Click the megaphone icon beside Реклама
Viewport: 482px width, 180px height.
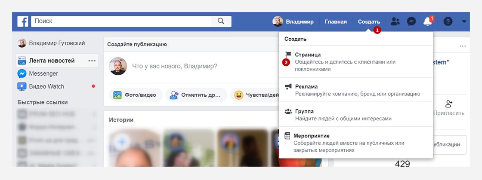[288, 87]
